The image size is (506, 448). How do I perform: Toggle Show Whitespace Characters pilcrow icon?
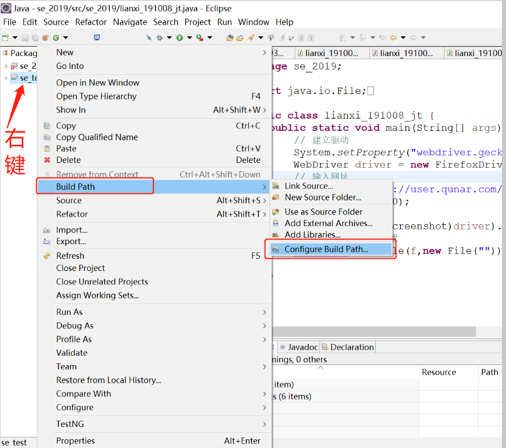(x=311, y=38)
